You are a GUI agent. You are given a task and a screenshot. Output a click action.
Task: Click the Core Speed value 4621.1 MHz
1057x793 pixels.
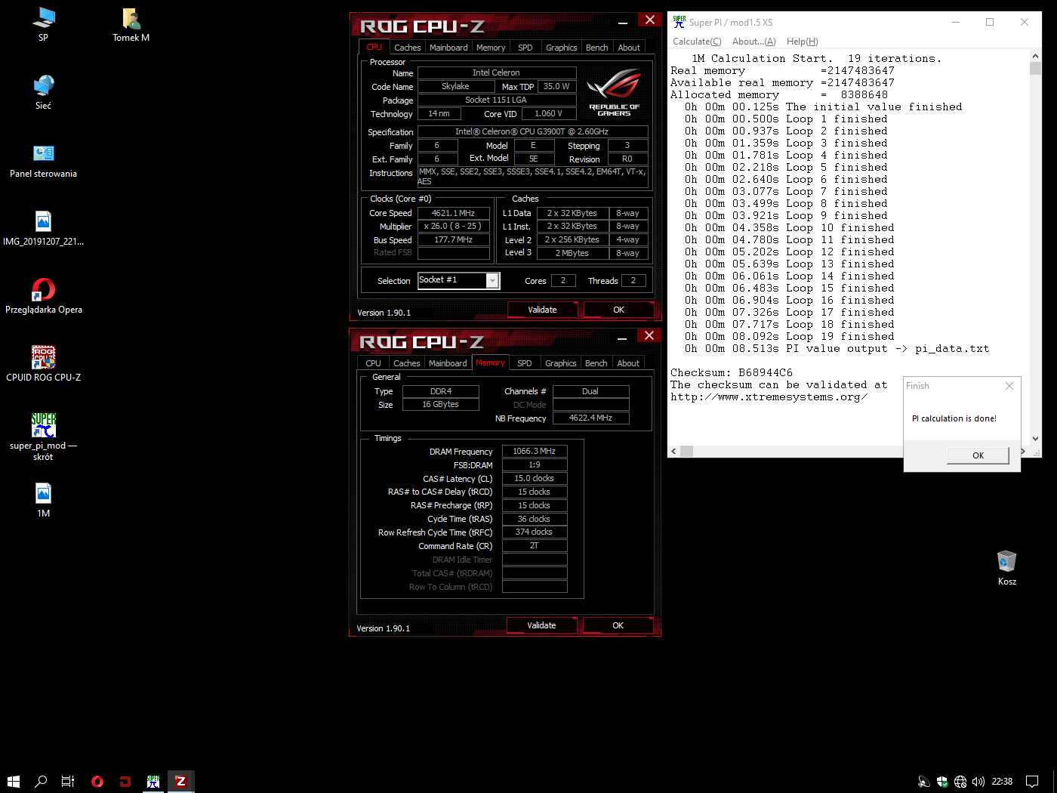click(453, 213)
